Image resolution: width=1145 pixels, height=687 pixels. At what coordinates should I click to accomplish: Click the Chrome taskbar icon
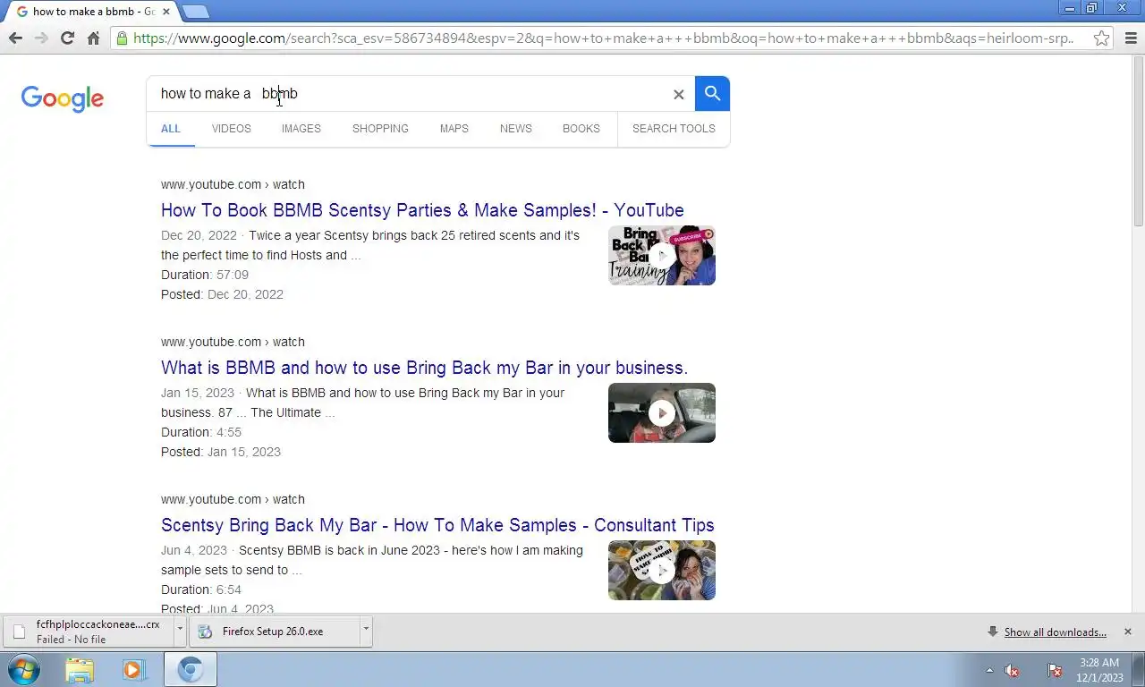(x=190, y=669)
